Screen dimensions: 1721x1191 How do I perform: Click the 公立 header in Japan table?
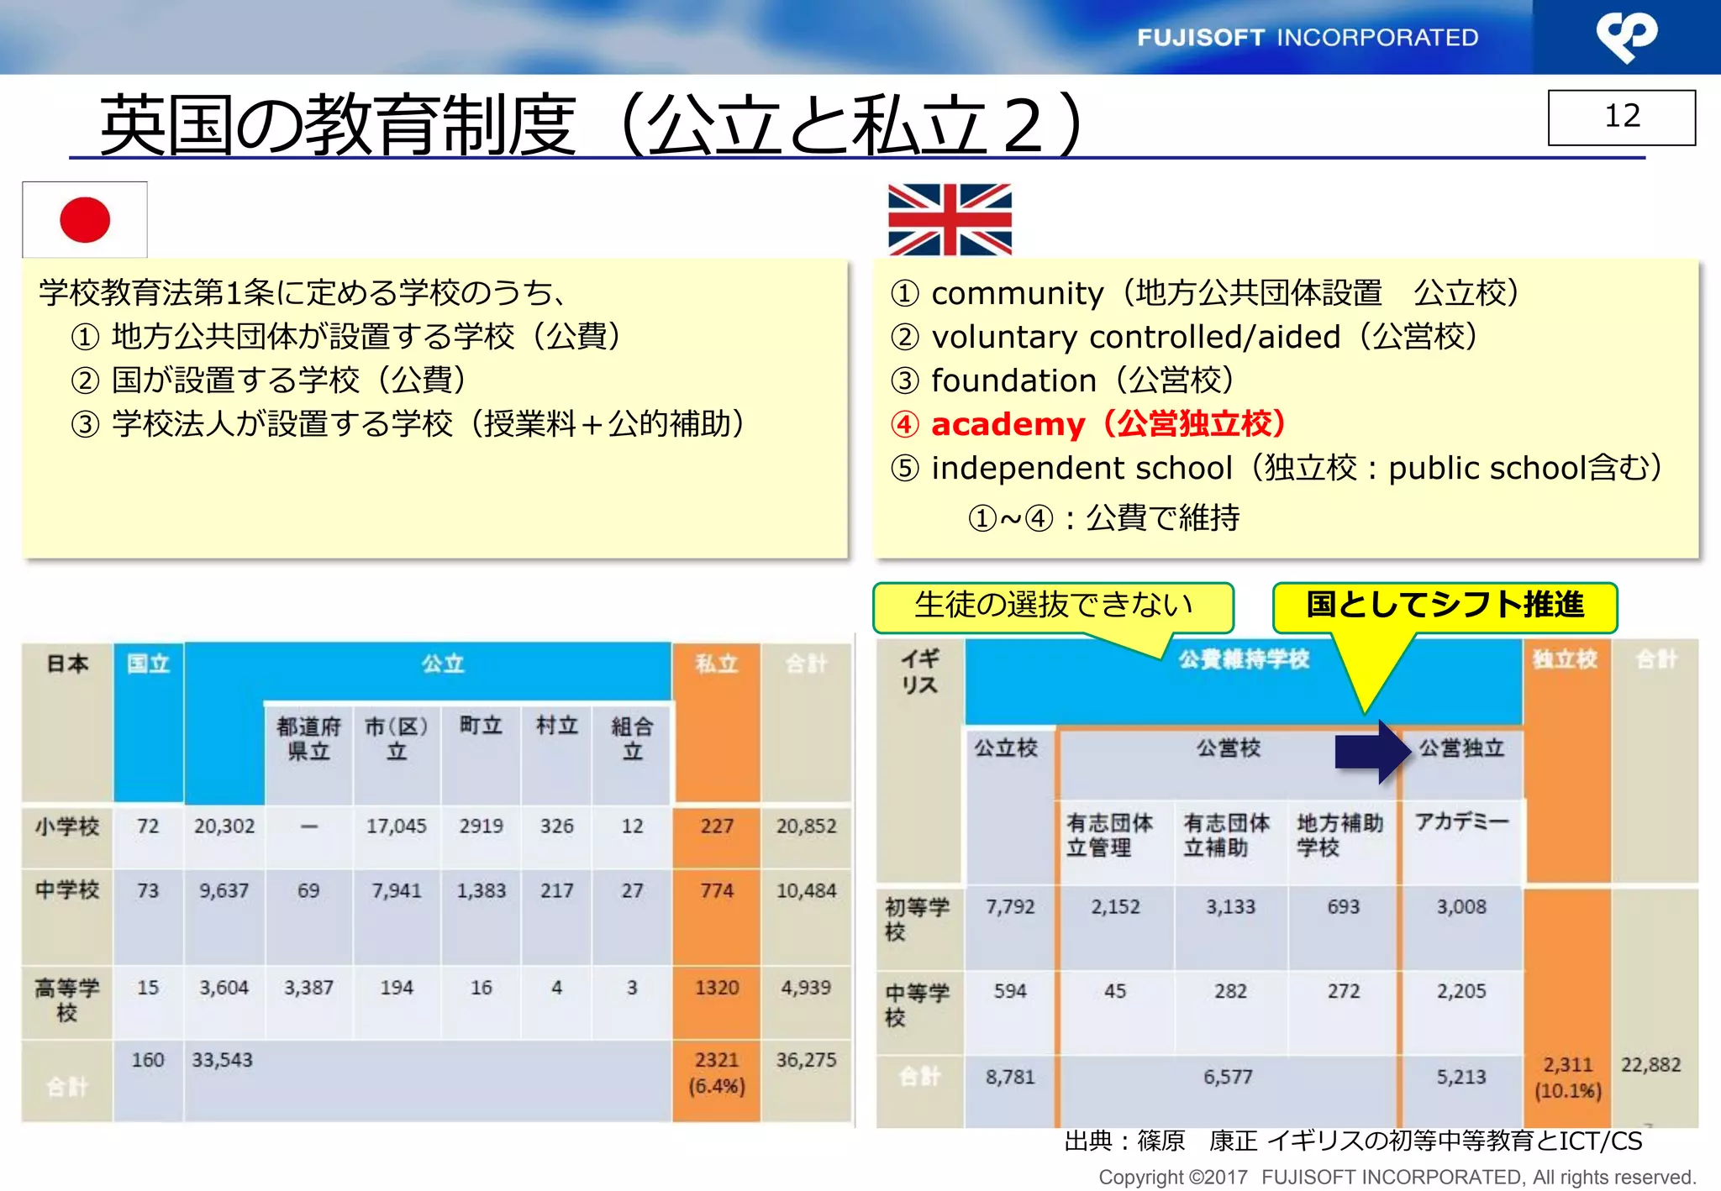[443, 664]
